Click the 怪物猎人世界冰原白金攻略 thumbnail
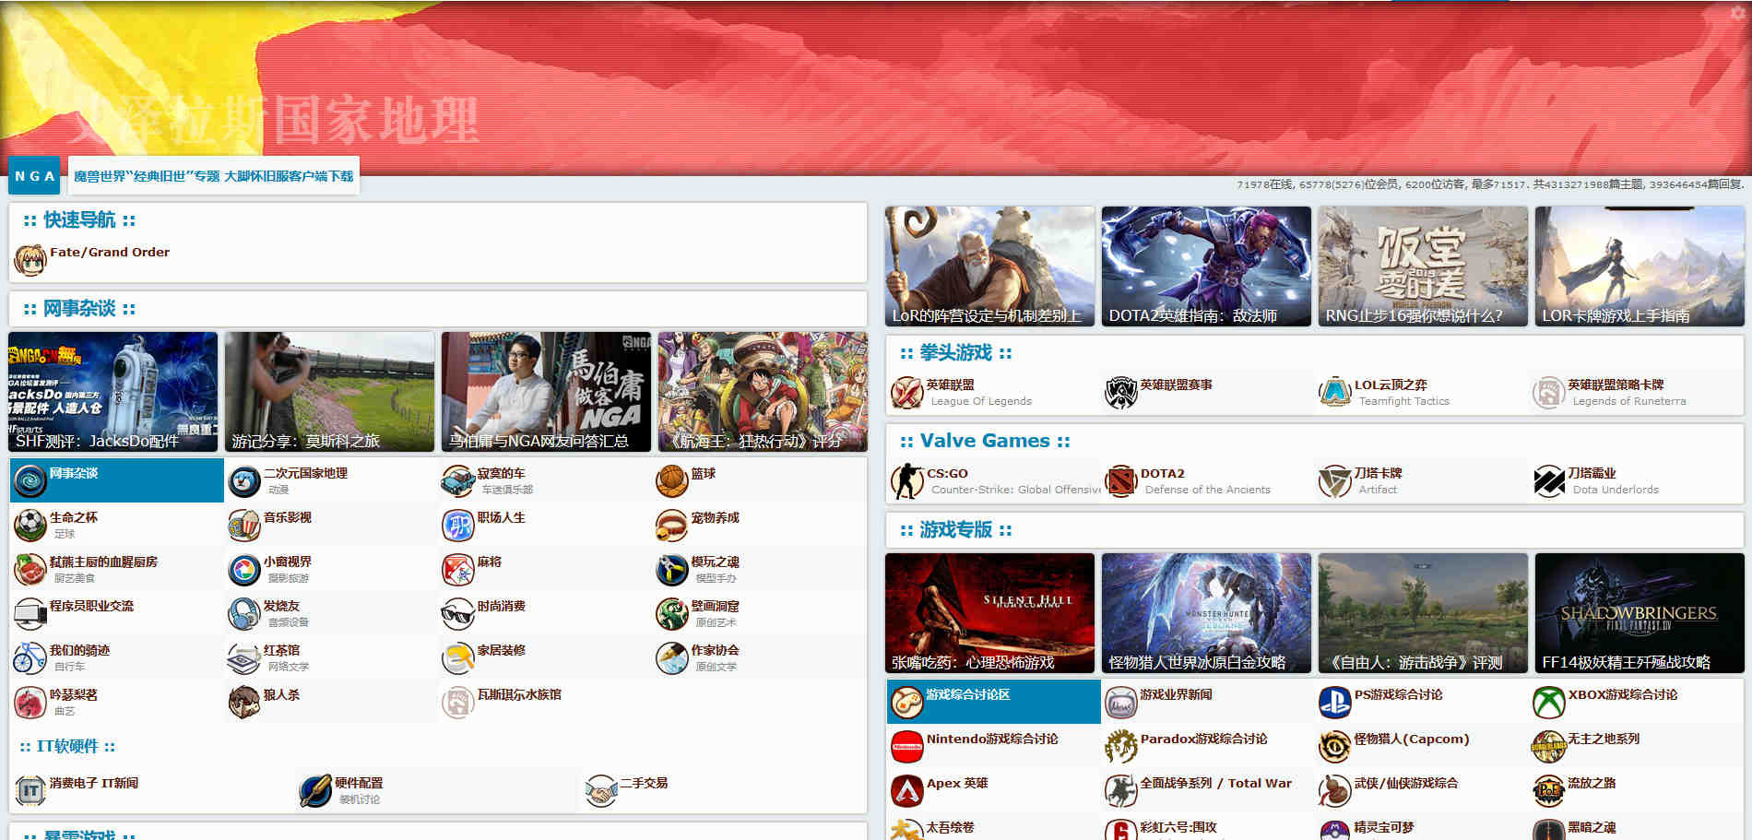Viewport: 1752px width, 840px height. (x=1206, y=613)
